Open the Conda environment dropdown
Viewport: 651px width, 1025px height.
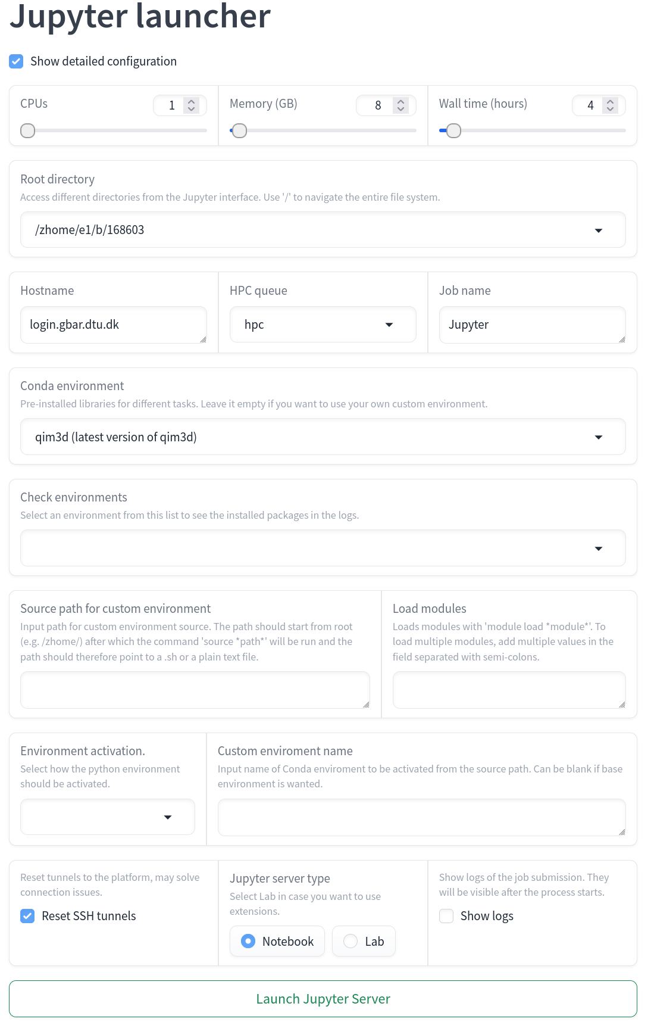599,437
